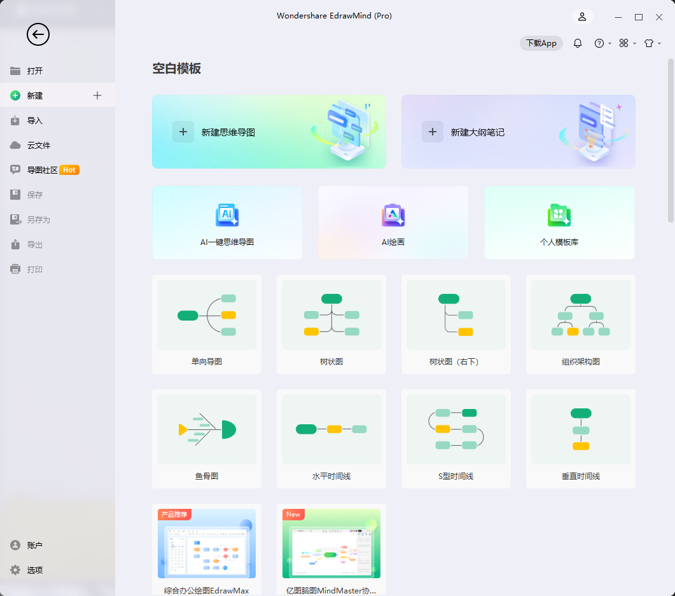This screenshot has height=596, width=675.
Task: Open the 打开 folder menu item
Action: pyautogui.click(x=57, y=71)
